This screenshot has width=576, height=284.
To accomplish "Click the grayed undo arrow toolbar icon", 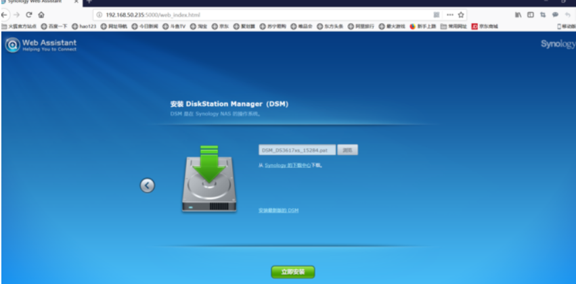I will pyautogui.click(x=568, y=15).
